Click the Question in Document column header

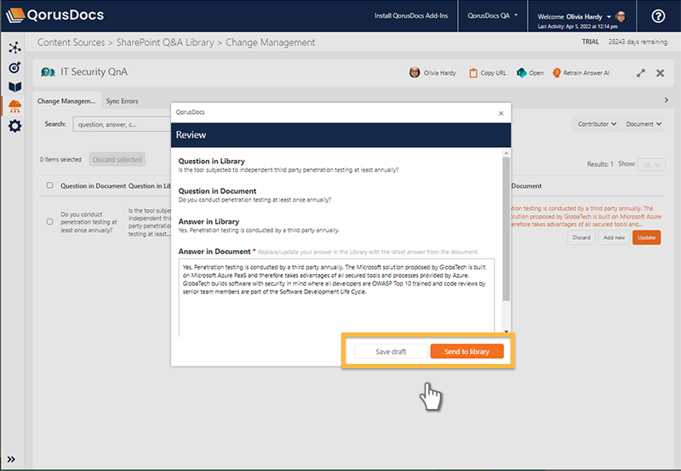93,185
